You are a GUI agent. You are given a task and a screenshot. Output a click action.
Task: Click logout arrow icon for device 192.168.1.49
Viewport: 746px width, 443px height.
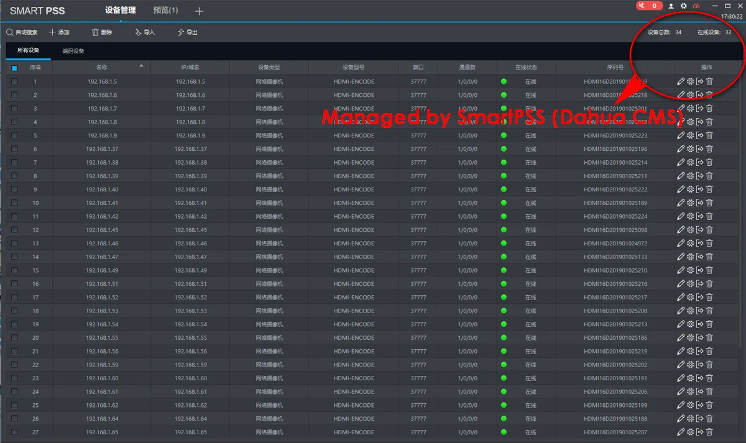point(699,270)
